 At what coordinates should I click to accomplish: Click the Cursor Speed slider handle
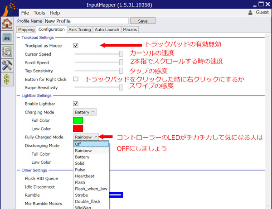121,54
